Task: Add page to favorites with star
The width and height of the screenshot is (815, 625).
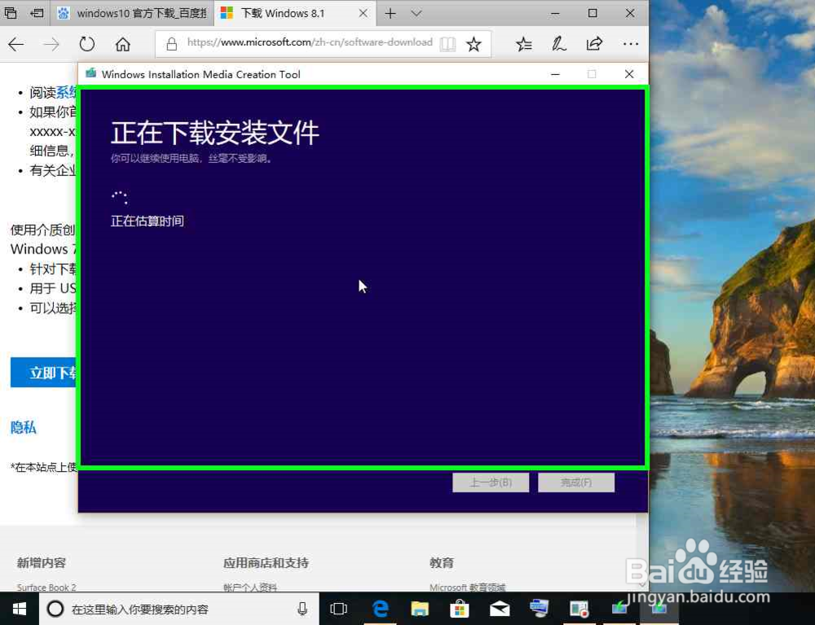Action: click(474, 44)
